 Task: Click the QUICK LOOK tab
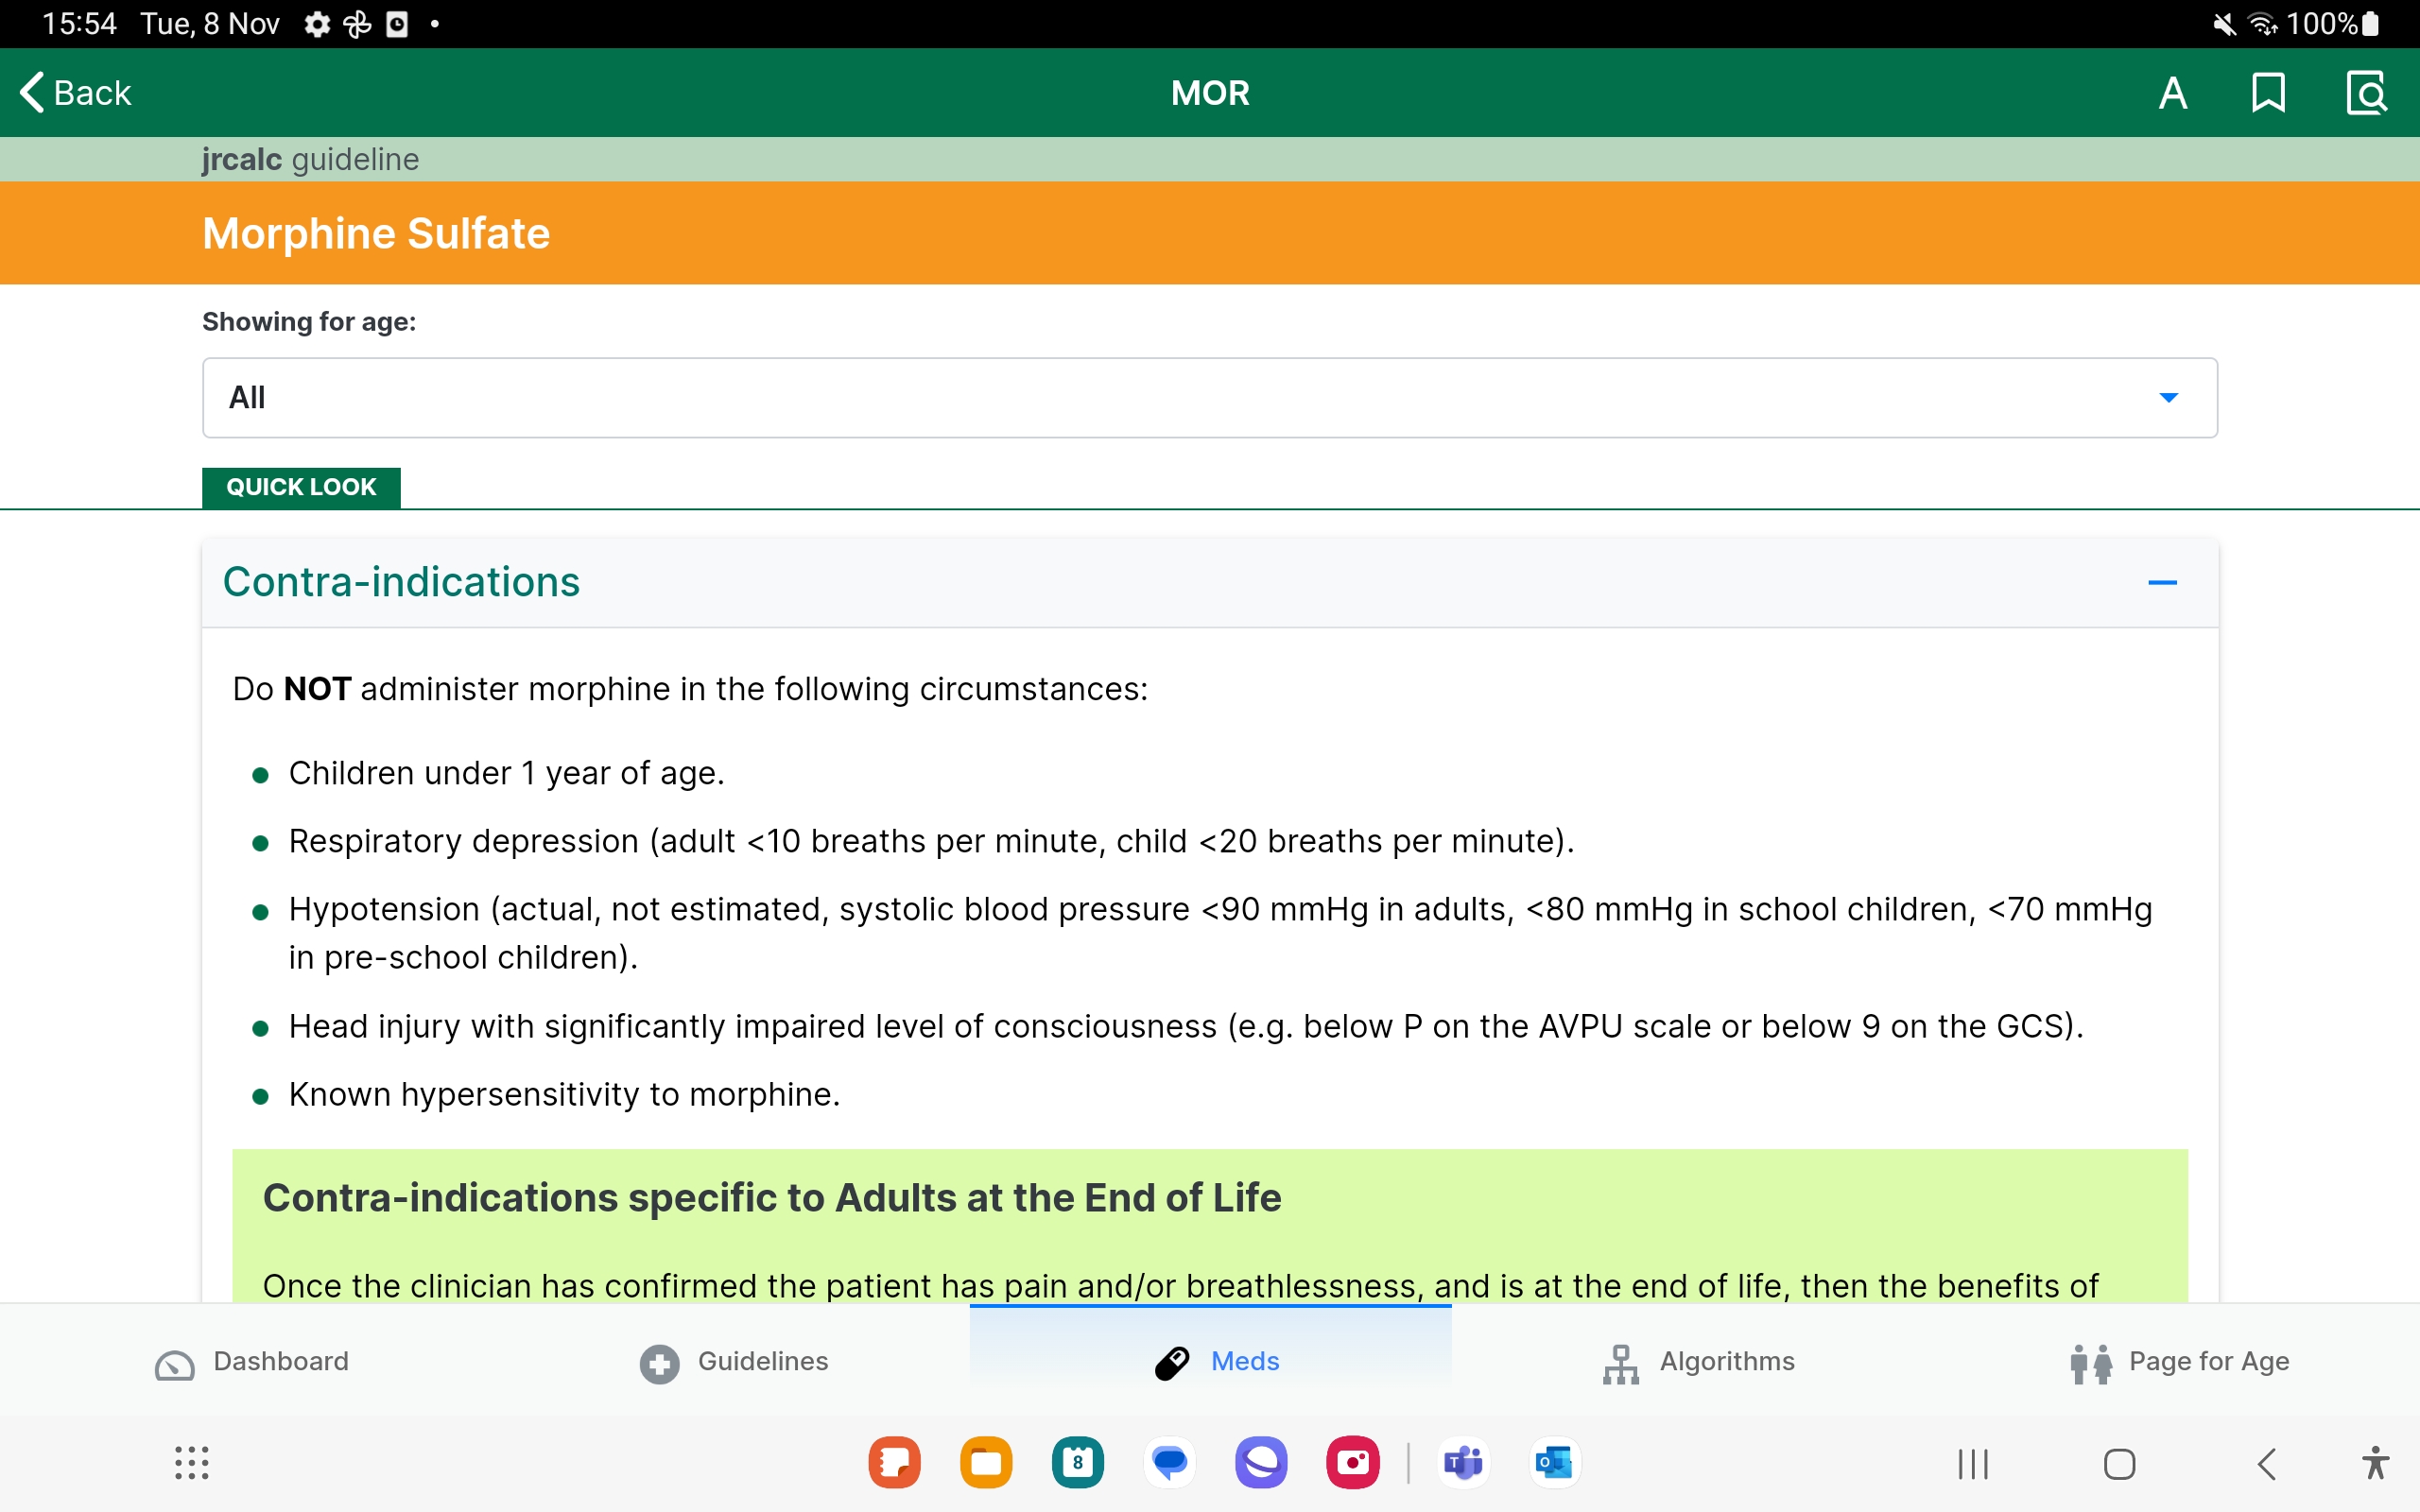[x=301, y=487]
